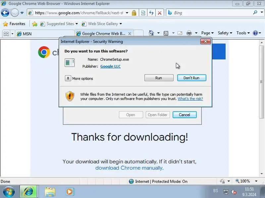Expand the zoom level dropdown arrow

click(x=256, y=181)
